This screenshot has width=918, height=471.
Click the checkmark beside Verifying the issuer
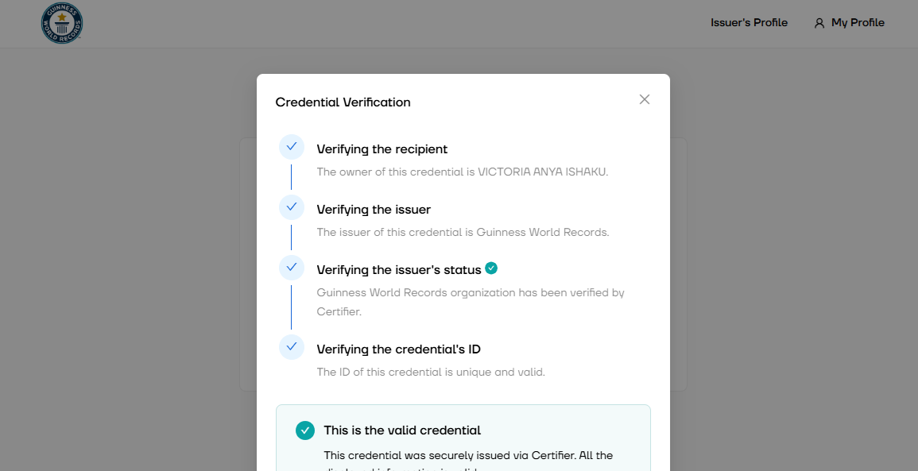(292, 207)
